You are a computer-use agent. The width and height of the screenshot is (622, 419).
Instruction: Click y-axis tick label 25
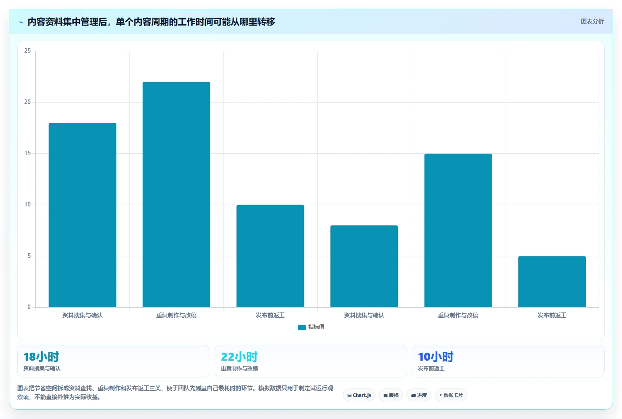[27, 51]
